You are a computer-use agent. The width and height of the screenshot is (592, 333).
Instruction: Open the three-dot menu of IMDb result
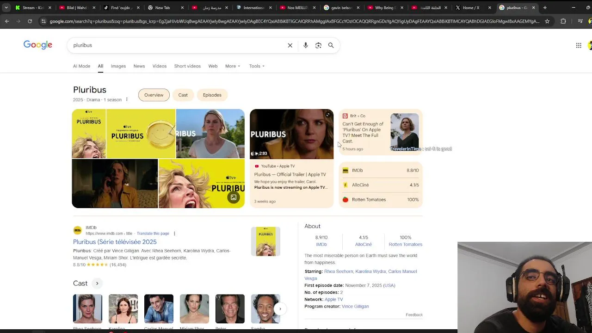point(174,234)
